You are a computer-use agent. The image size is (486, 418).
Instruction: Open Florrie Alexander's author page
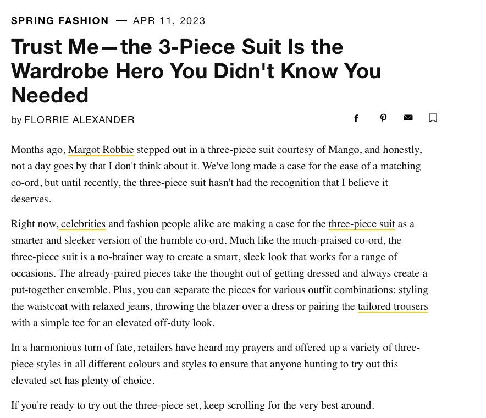(79, 120)
